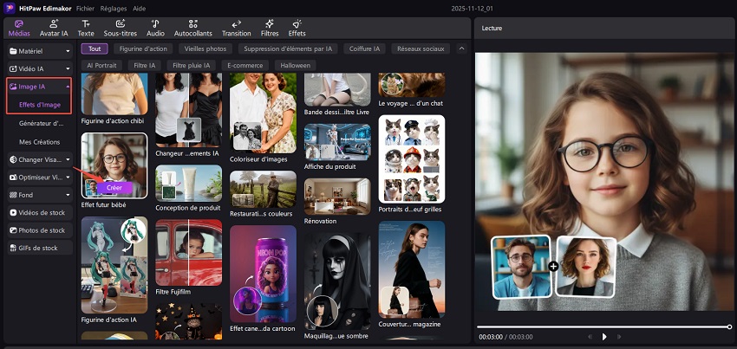
Task: Click the Audio tool icon
Action: point(155,27)
